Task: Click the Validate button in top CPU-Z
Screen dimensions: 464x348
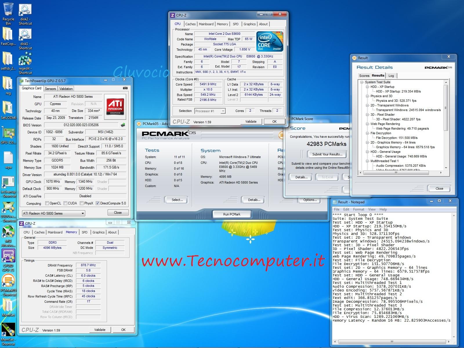Action: click(251, 122)
